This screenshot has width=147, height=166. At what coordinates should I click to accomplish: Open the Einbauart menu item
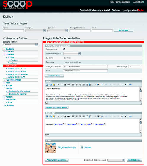117,10
